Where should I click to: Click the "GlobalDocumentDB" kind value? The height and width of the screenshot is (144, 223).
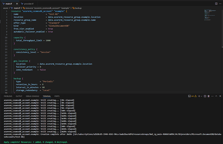pos(59,26)
